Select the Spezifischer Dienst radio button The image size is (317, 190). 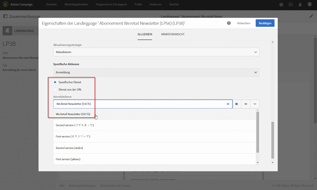tap(55, 82)
